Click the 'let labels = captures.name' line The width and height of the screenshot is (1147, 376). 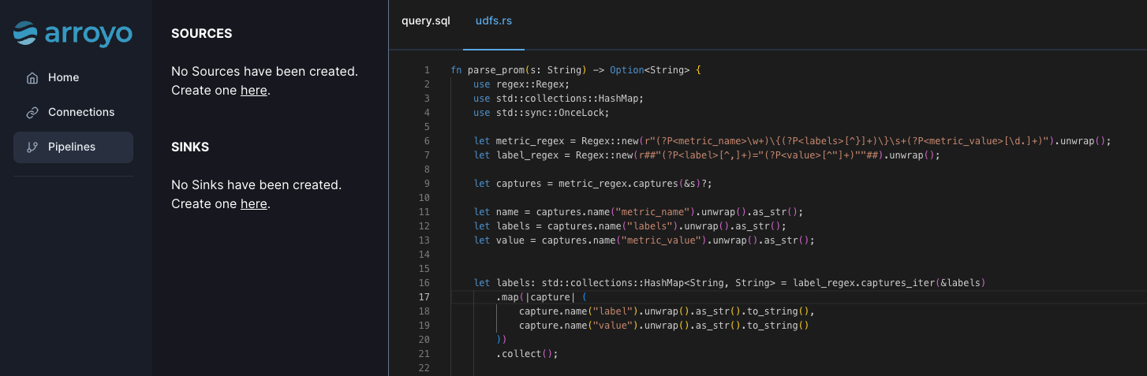point(630,226)
